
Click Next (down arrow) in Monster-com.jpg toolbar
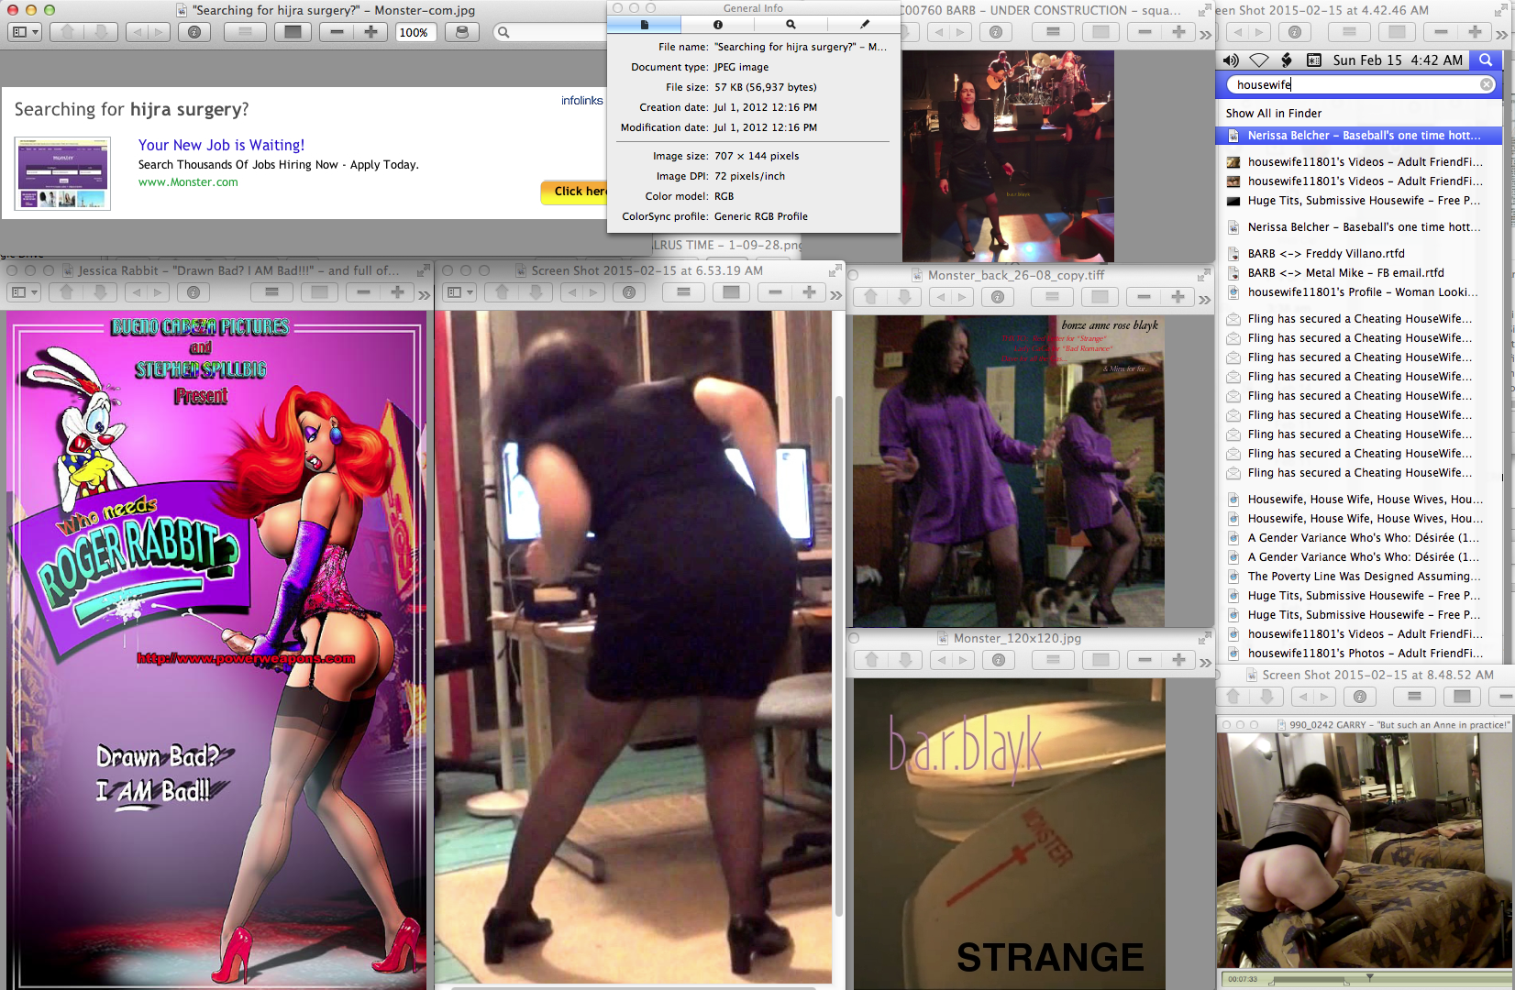[x=101, y=32]
